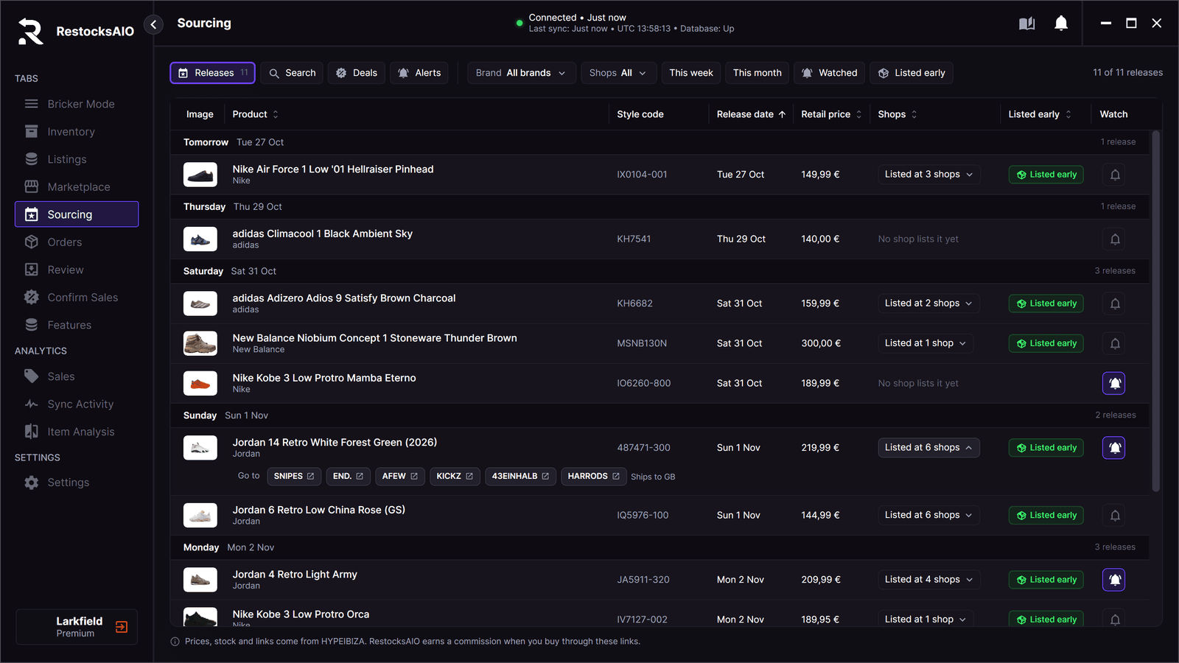Open the SNIPES shop link

[x=294, y=477]
